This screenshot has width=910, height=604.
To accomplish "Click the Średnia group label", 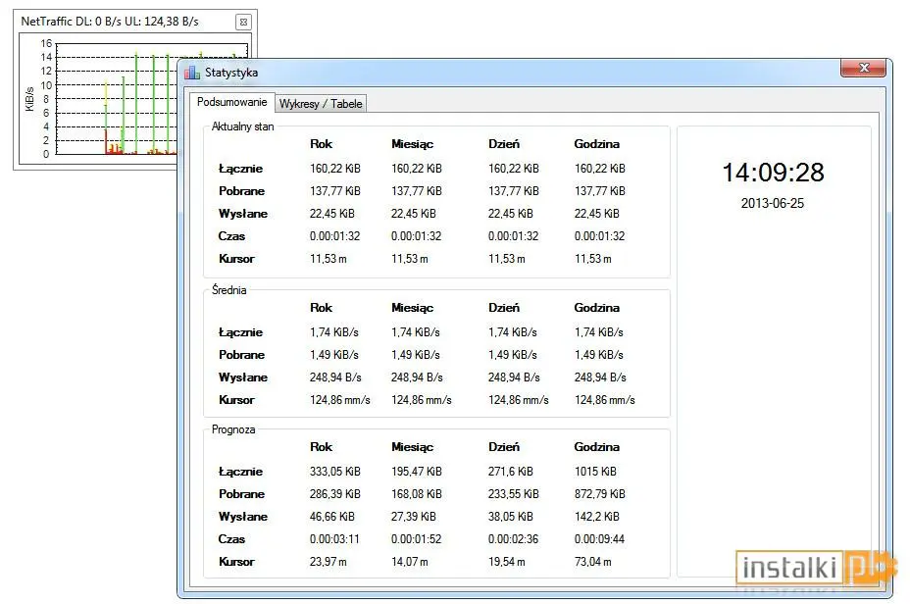I will [228, 290].
